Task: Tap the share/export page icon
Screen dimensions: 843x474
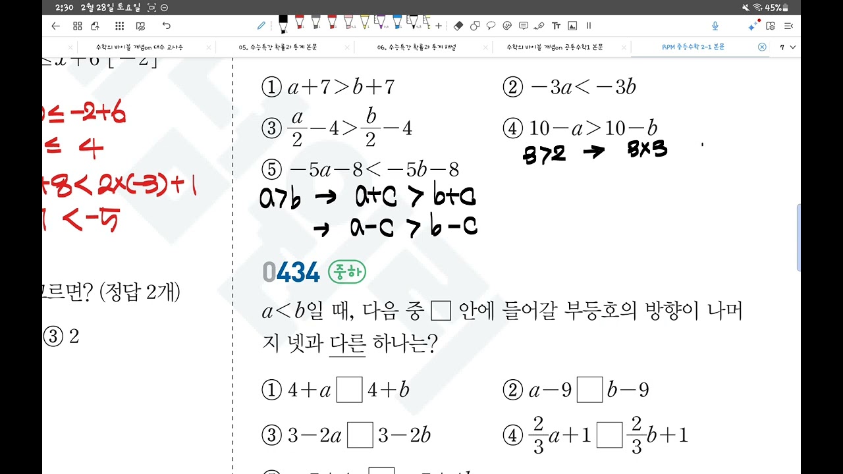Action: click(x=95, y=26)
